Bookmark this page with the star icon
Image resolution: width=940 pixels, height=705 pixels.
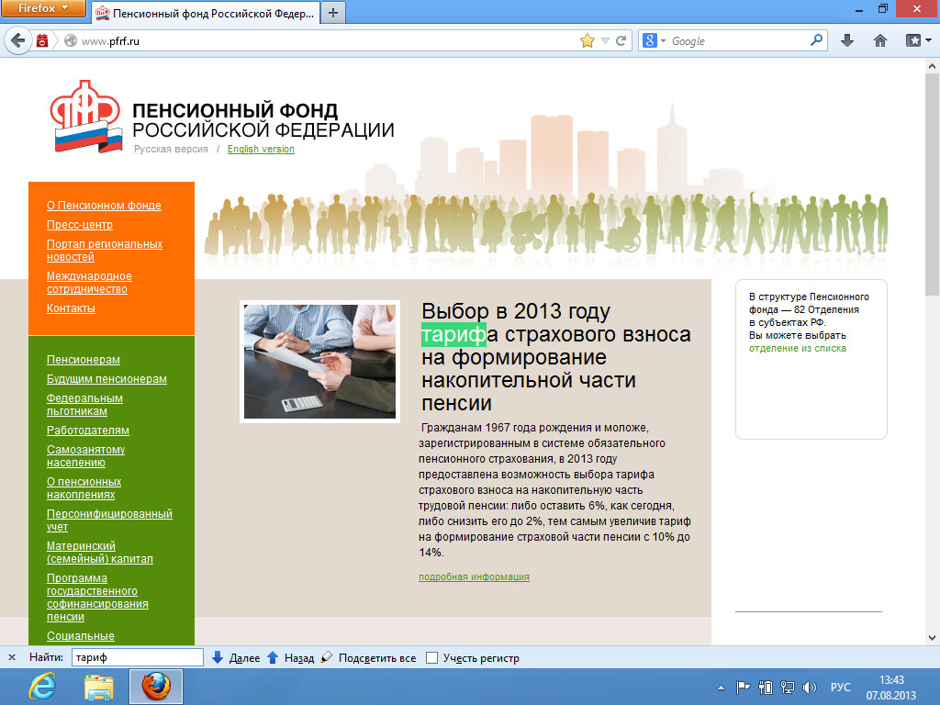587,40
